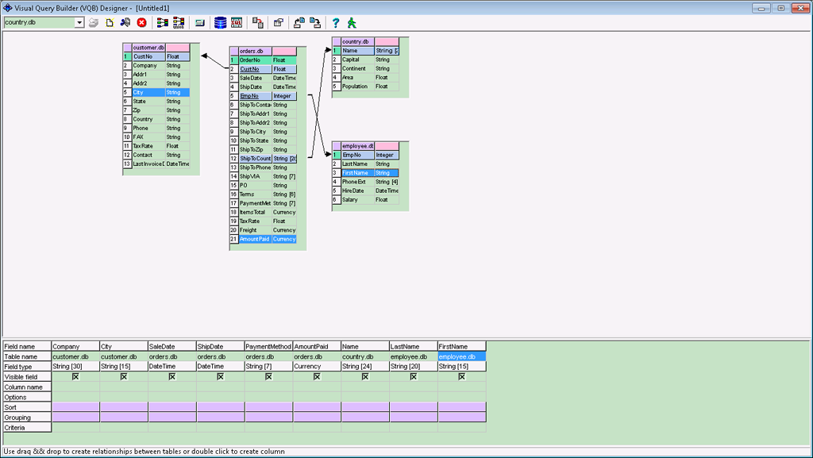Screen dimensions: 813x458
Task: Click the binoculars find icon in toolbar
Action: pos(125,22)
